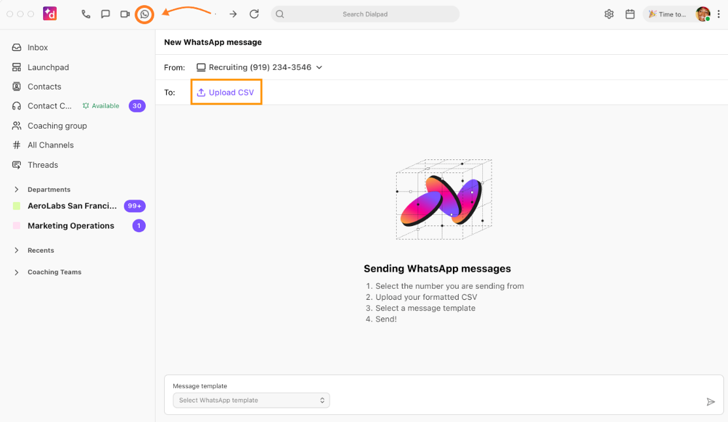The height and width of the screenshot is (422, 728).
Task: Open the calendar icon
Action: point(629,14)
